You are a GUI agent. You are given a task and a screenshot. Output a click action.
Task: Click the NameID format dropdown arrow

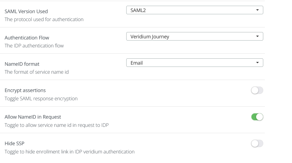pos(257,62)
